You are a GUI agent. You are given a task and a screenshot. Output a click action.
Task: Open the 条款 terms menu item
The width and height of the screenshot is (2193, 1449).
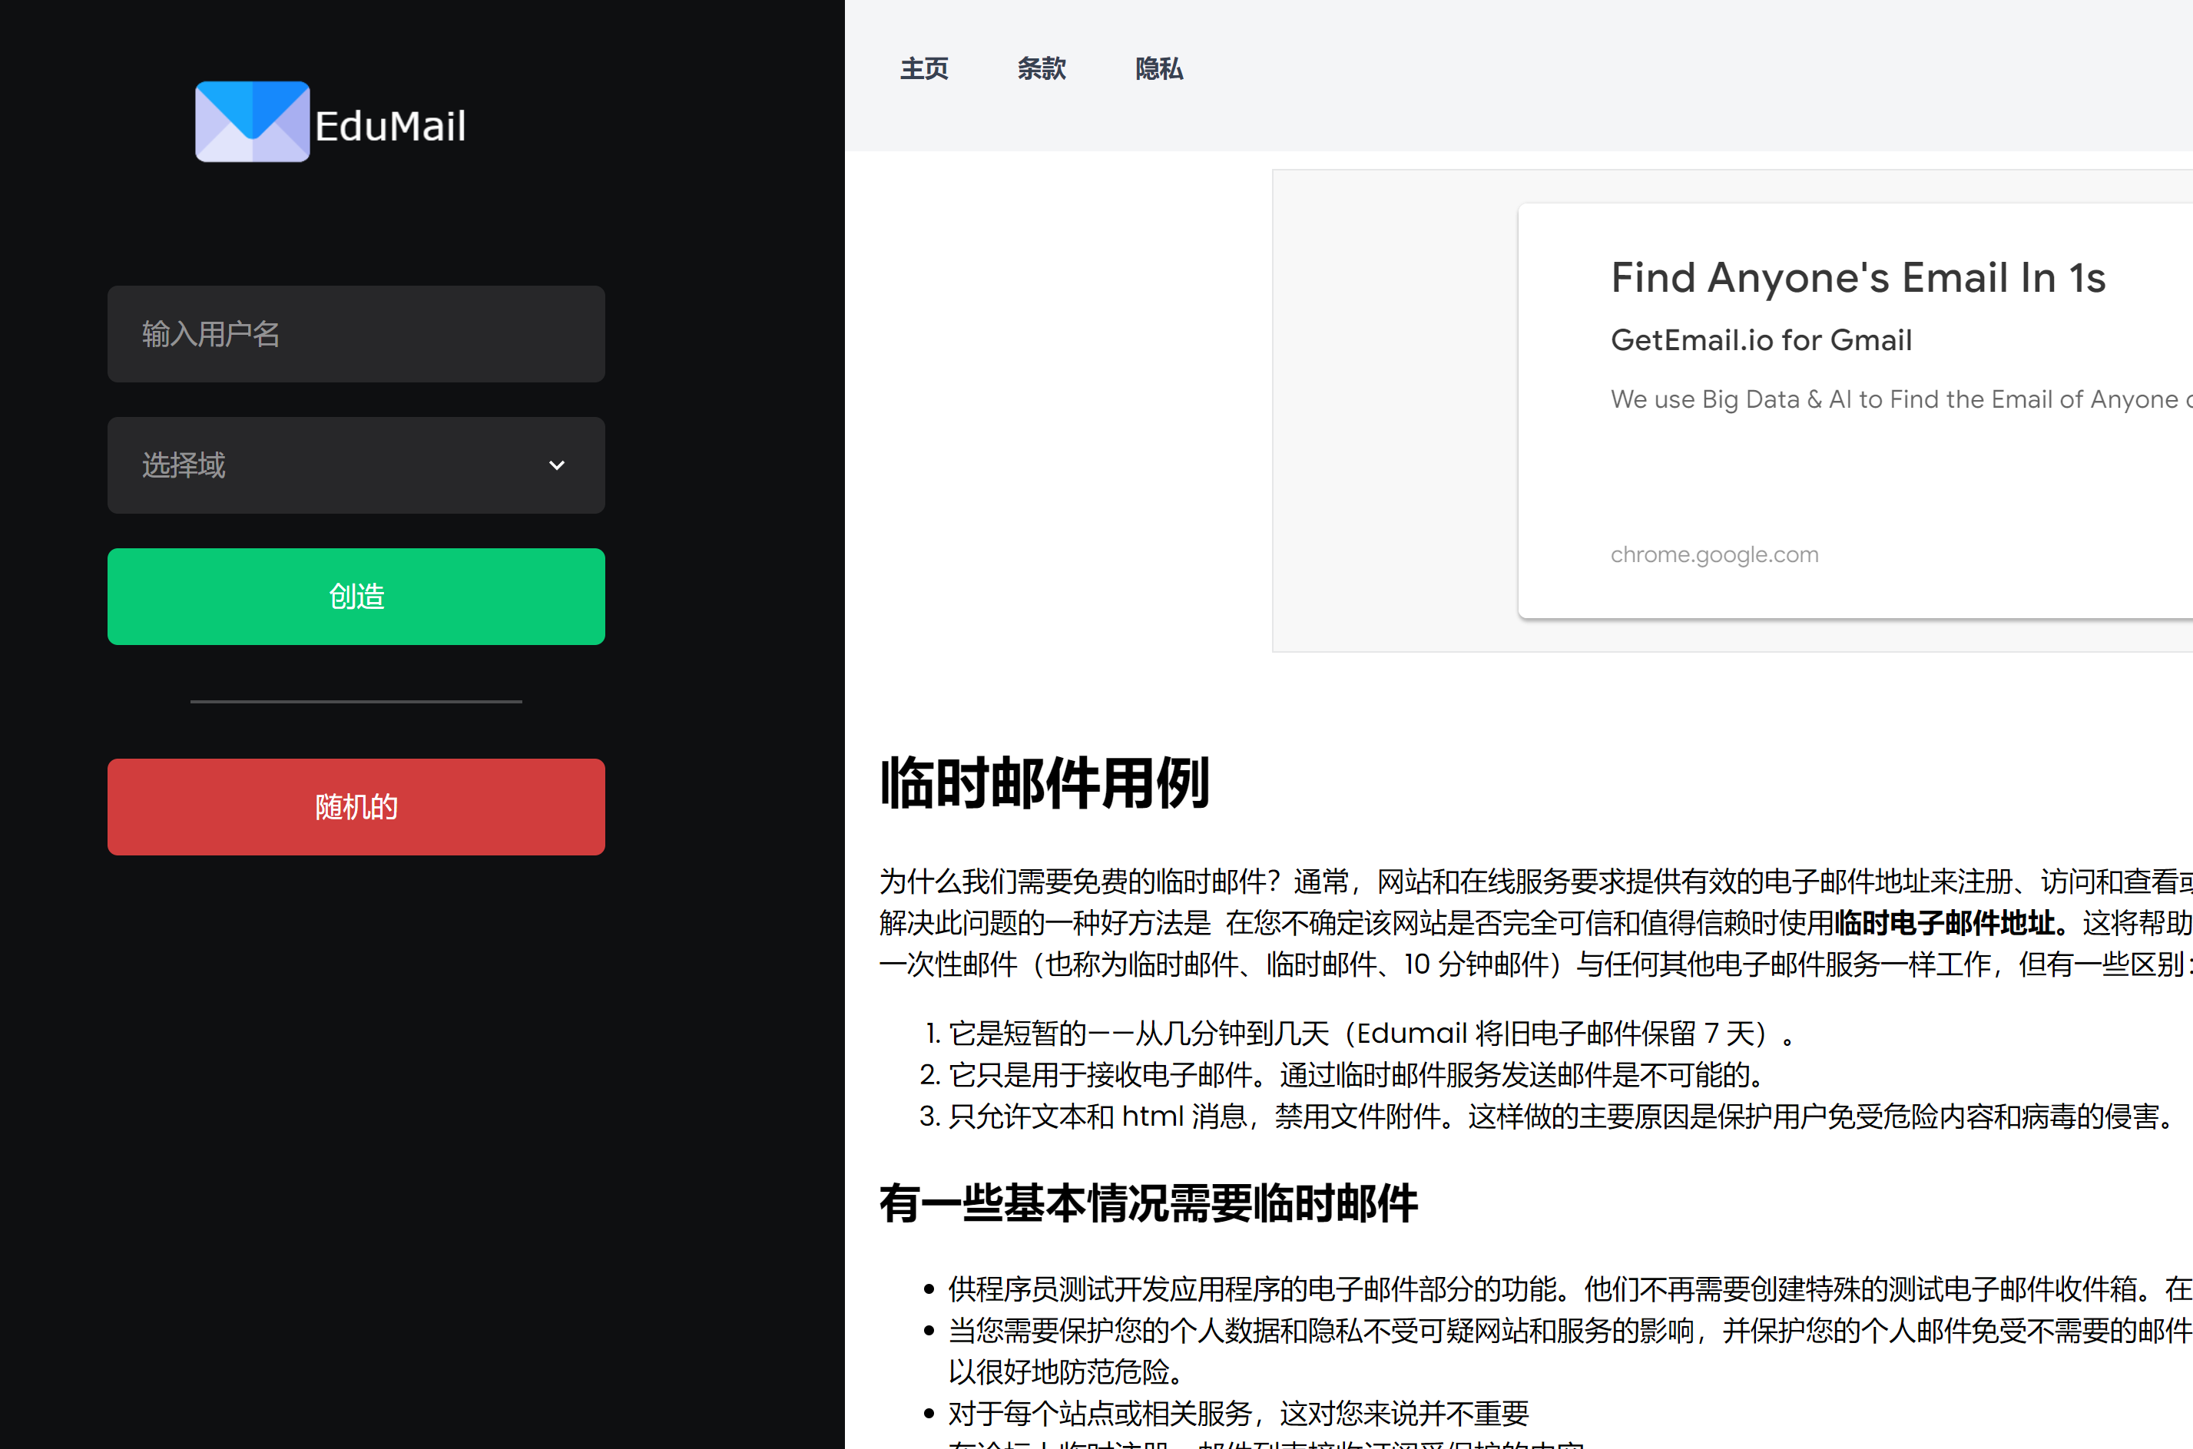click(1042, 68)
